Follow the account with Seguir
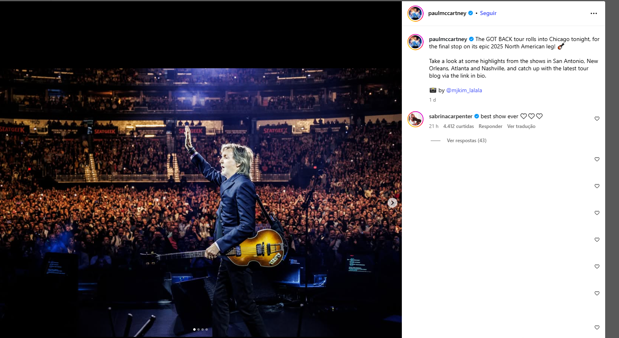 pyautogui.click(x=488, y=13)
